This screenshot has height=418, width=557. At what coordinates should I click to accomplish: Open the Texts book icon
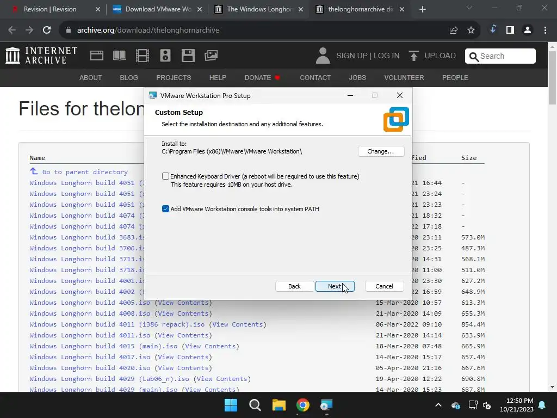(x=119, y=56)
